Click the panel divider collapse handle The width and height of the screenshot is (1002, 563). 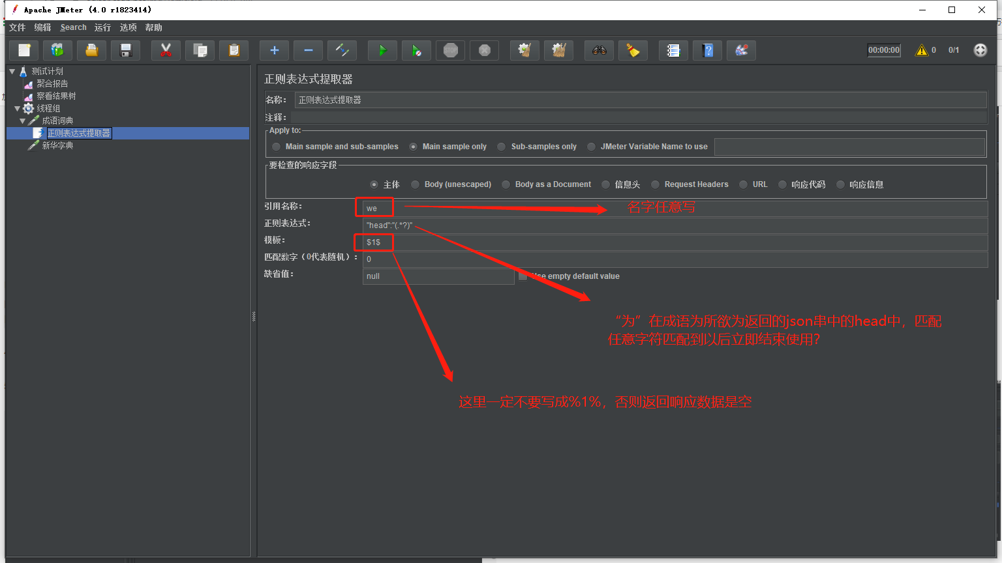254,317
